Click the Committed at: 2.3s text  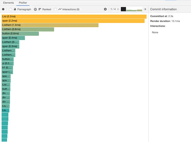coord(162,16)
